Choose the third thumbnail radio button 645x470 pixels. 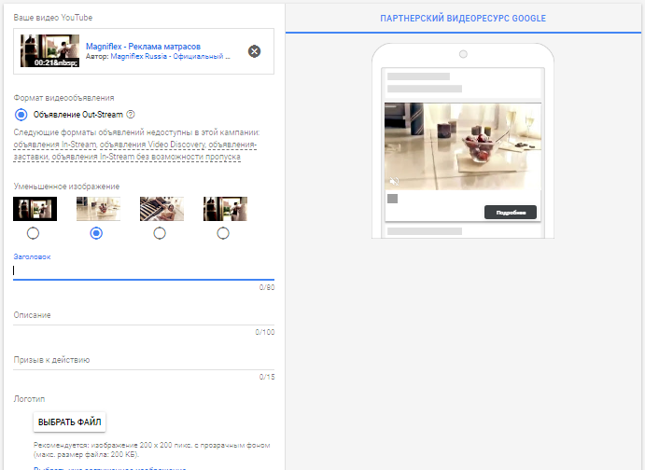point(160,233)
